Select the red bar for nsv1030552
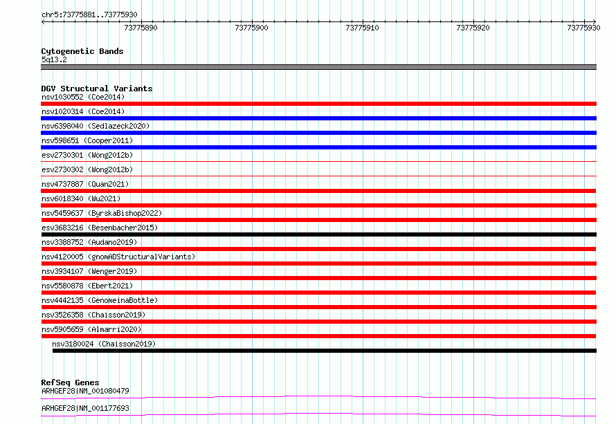The height and width of the screenshot is (424, 616). (318, 104)
